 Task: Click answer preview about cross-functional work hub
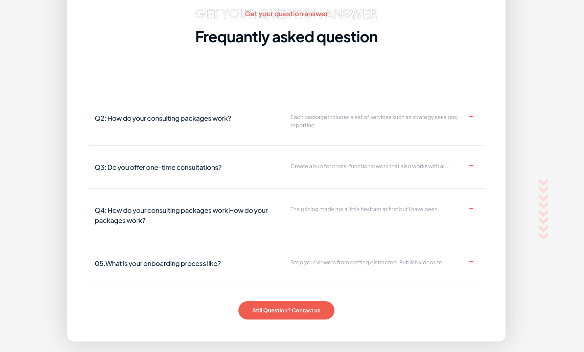tap(371, 166)
